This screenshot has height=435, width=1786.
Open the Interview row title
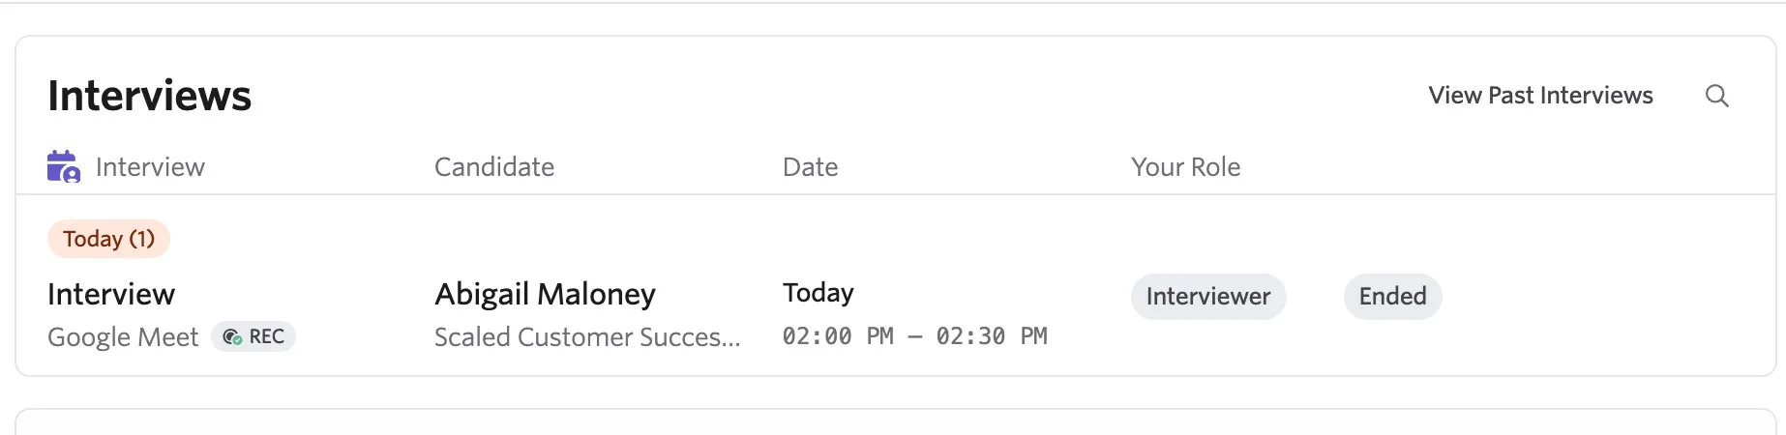click(111, 294)
